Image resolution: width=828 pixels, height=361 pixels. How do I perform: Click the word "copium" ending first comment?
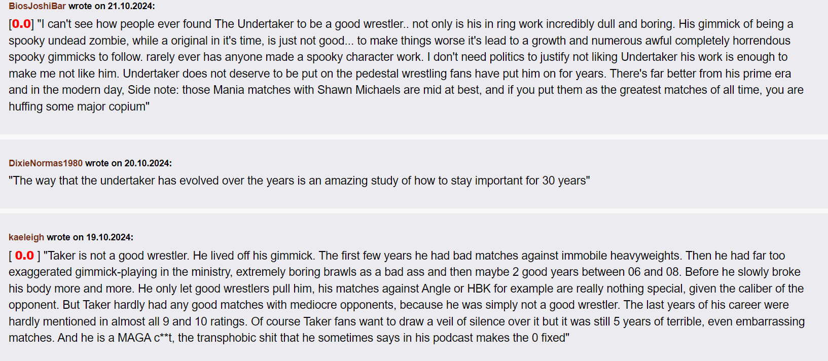pyautogui.click(x=127, y=107)
